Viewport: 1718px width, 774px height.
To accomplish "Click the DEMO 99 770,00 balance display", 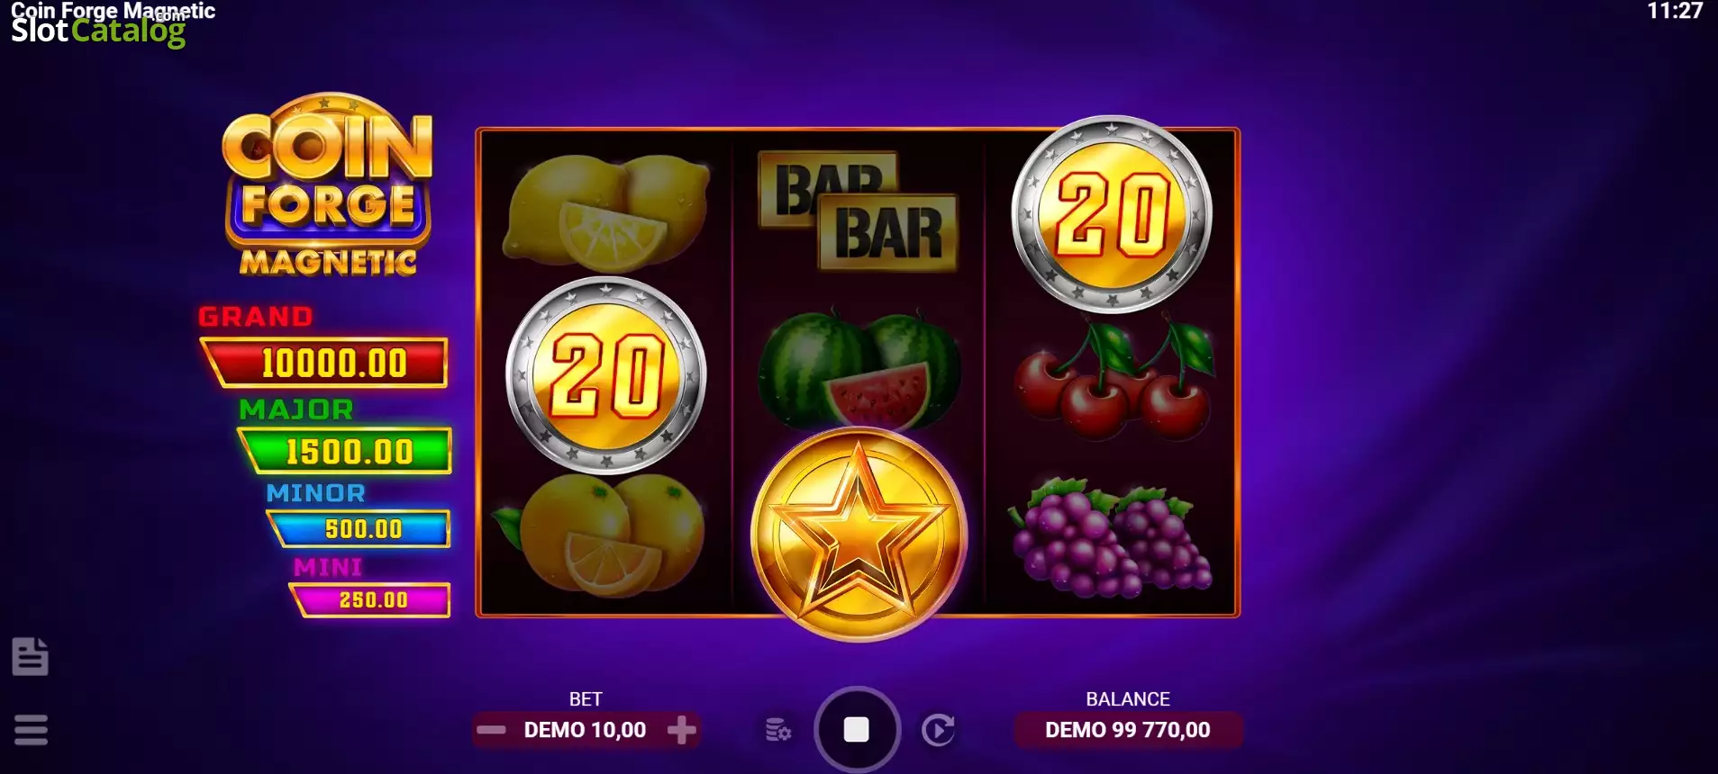I will [1128, 730].
